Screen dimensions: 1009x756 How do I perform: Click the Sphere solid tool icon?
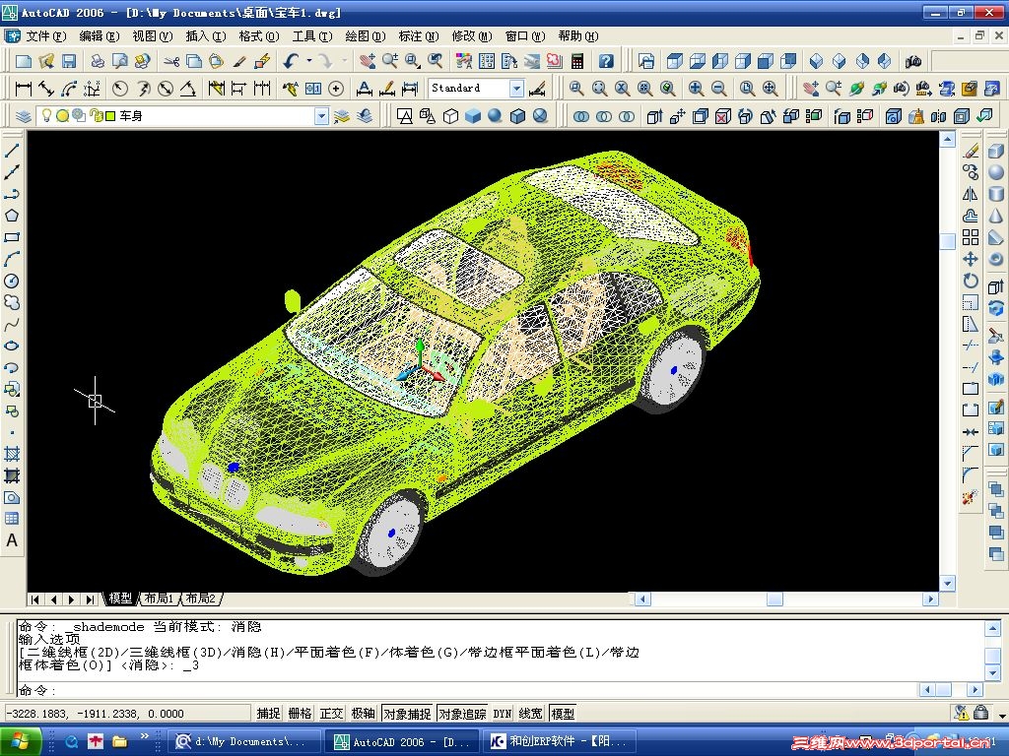tap(996, 172)
